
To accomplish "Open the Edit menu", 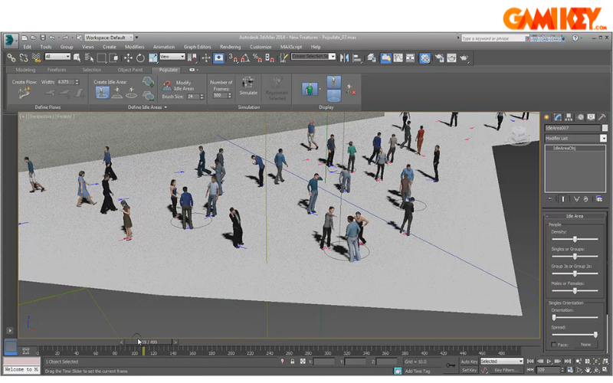I will click(27, 47).
